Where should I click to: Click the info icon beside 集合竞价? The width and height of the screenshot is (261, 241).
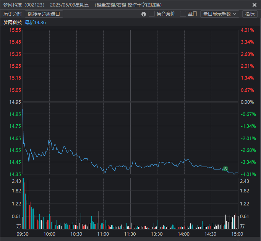(x=144, y=14)
